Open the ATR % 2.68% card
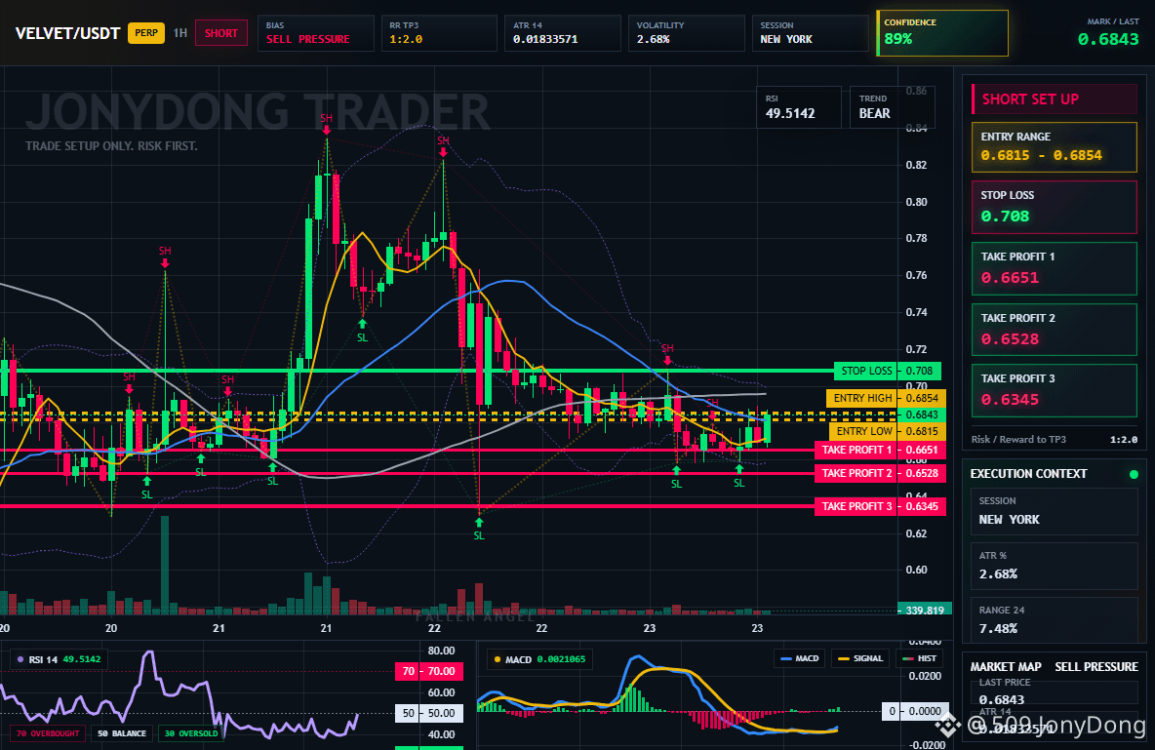This screenshot has width=1155, height=750. pyautogui.click(x=1055, y=566)
